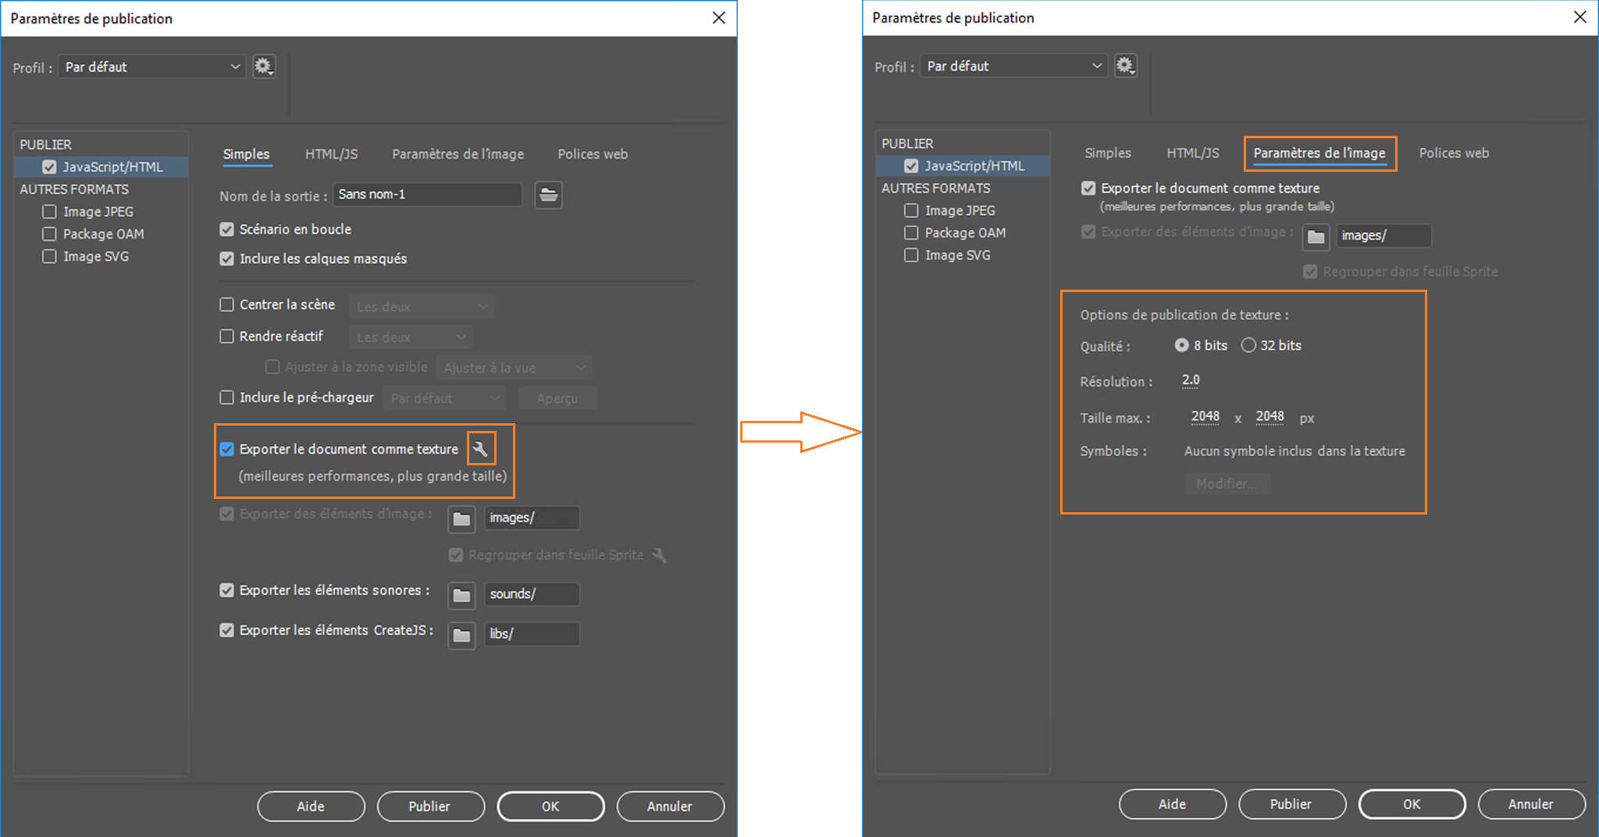This screenshot has width=1599, height=837.
Task: Click the profile gear icon in left dialog
Action: tap(264, 66)
